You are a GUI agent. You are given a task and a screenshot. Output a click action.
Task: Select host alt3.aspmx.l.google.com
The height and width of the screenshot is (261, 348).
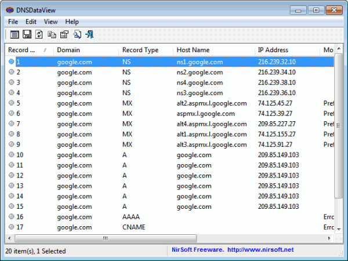[x=212, y=144]
